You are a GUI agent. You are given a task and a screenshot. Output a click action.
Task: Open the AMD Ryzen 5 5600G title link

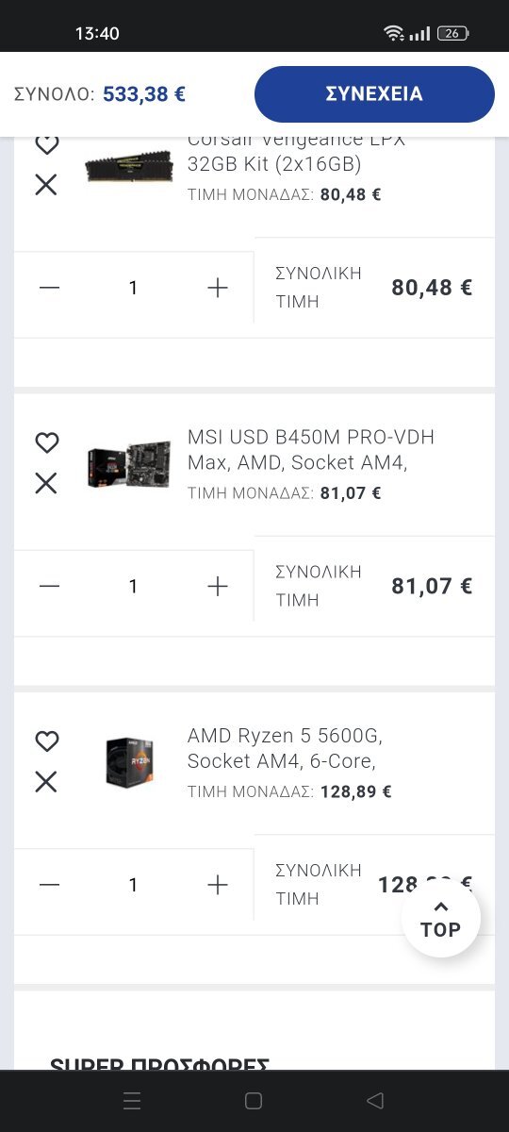point(285,748)
